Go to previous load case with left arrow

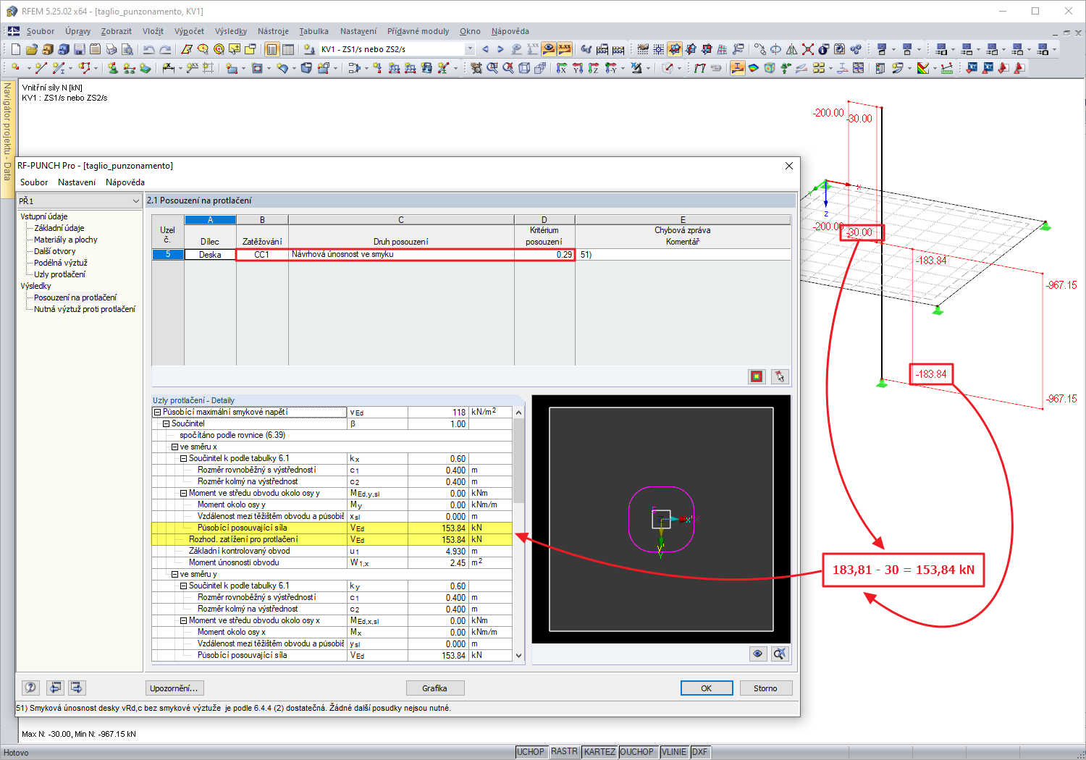(x=485, y=49)
